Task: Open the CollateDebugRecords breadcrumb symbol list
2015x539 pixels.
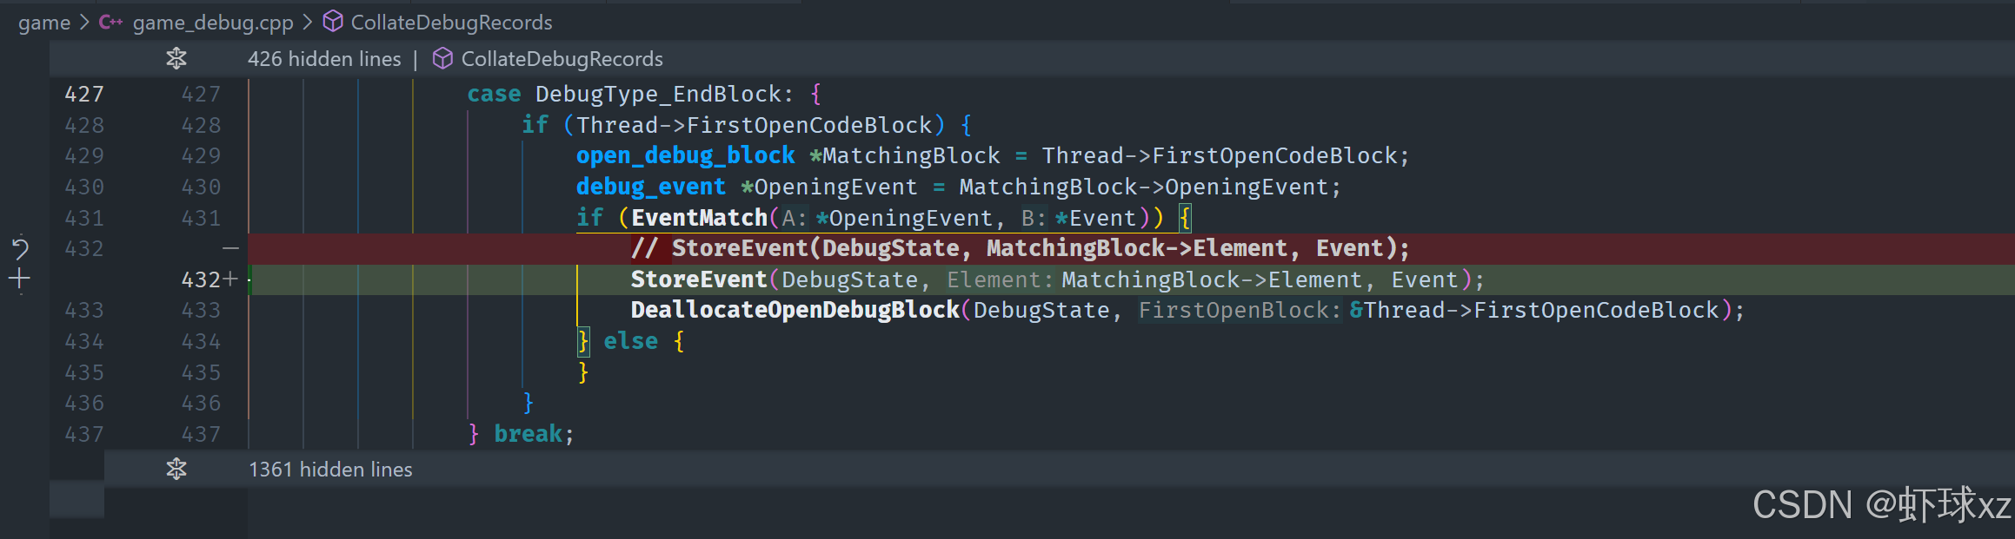Action: 451,22
